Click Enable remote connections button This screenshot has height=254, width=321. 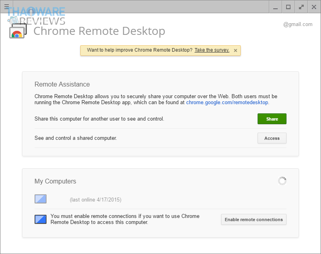254,220
